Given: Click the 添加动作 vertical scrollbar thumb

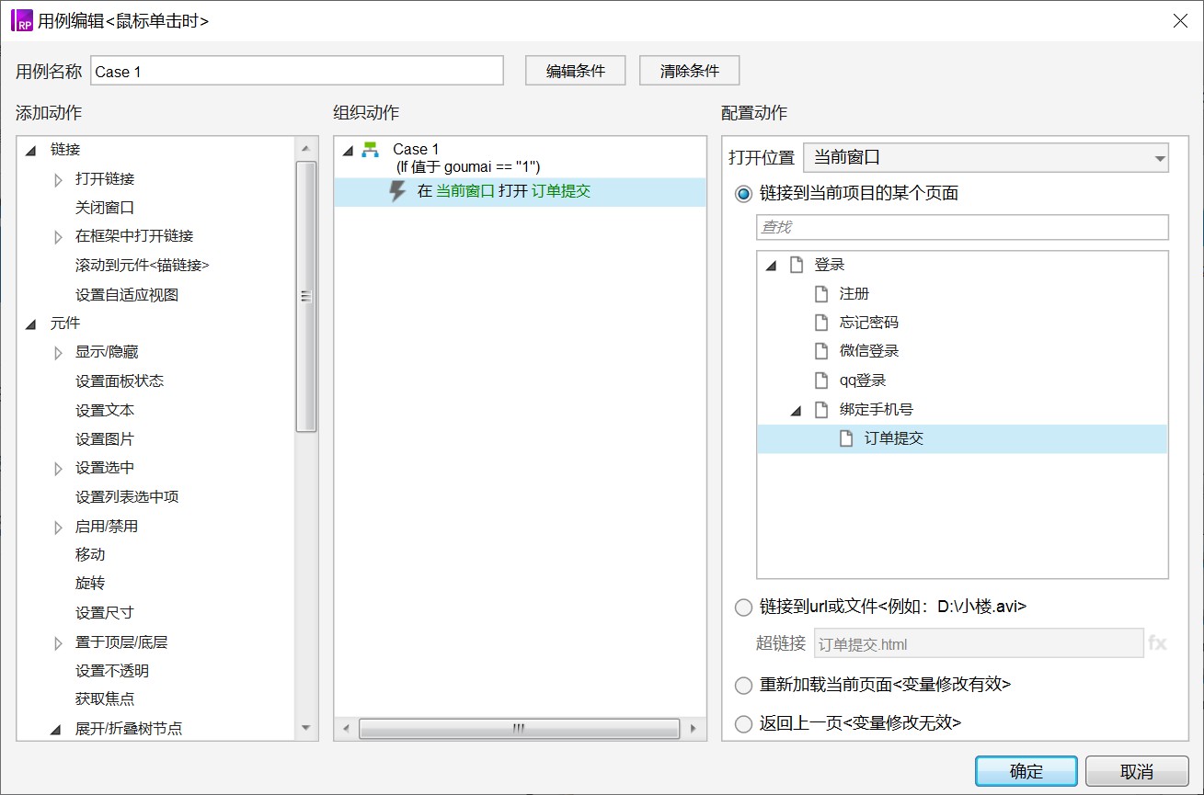Looking at the screenshot, I should pyautogui.click(x=305, y=296).
